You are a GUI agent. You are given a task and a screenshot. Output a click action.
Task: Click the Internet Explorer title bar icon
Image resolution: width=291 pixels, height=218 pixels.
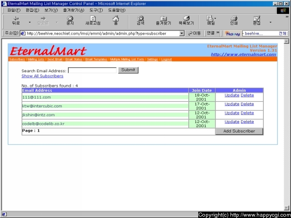tap(4, 4)
